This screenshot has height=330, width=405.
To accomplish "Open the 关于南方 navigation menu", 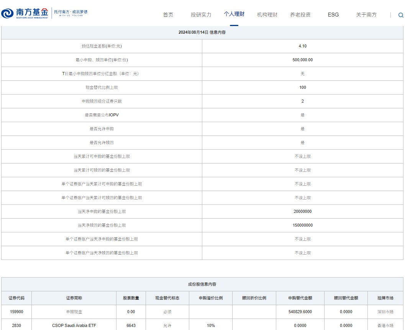I will pos(366,15).
